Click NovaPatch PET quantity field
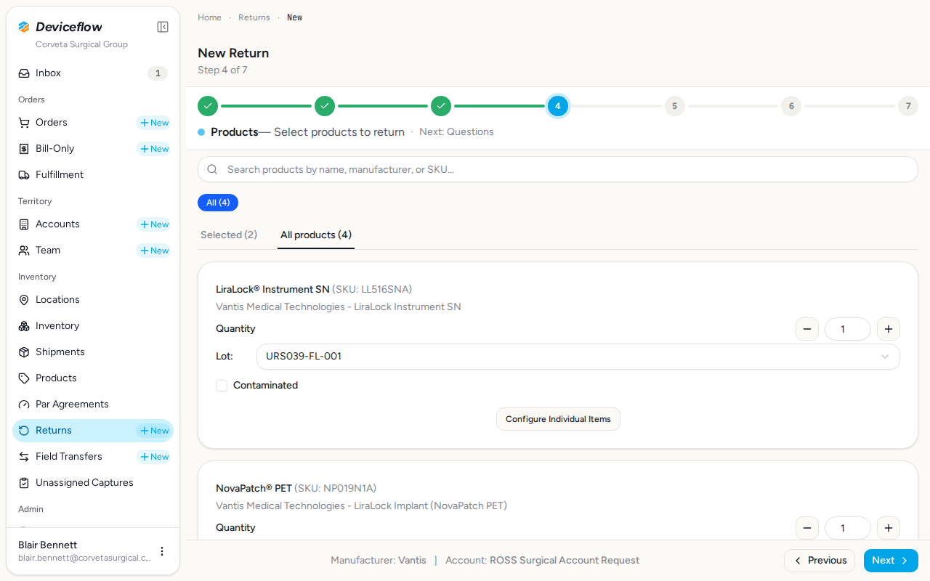Screen dimensions: 930x581 click(x=847, y=528)
